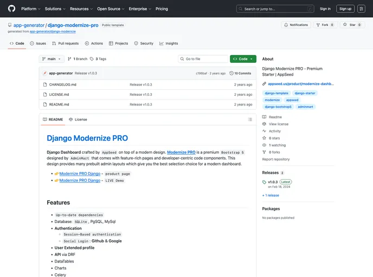Switch to the Actions tab

tap(94, 43)
